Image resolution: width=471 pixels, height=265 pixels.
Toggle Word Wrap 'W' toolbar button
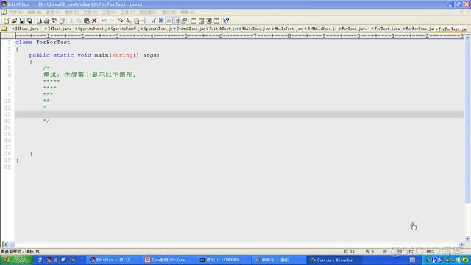click(161, 21)
